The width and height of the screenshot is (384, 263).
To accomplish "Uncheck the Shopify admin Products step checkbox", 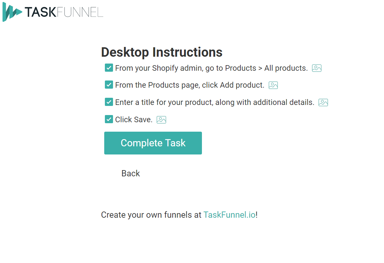I will pos(109,68).
